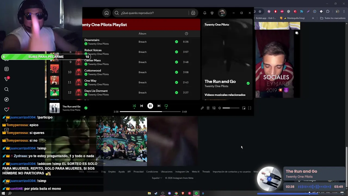The height and width of the screenshot is (196, 348).
Task: Play the Downstairs track
Action: 92,40
